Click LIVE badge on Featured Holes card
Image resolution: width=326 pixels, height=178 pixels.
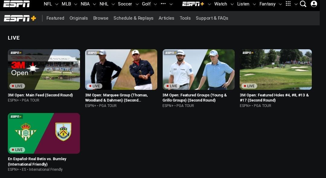click(249, 86)
